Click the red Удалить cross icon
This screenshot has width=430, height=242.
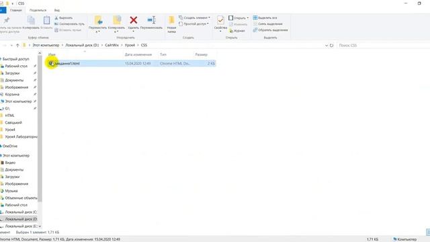click(x=134, y=20)
